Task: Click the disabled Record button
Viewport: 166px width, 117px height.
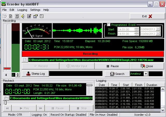Action: [40, 66]
